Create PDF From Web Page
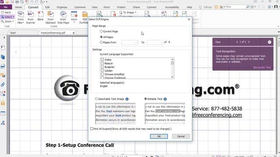The width and height of the screenshot is (280, 157). [x=63, y=17]
